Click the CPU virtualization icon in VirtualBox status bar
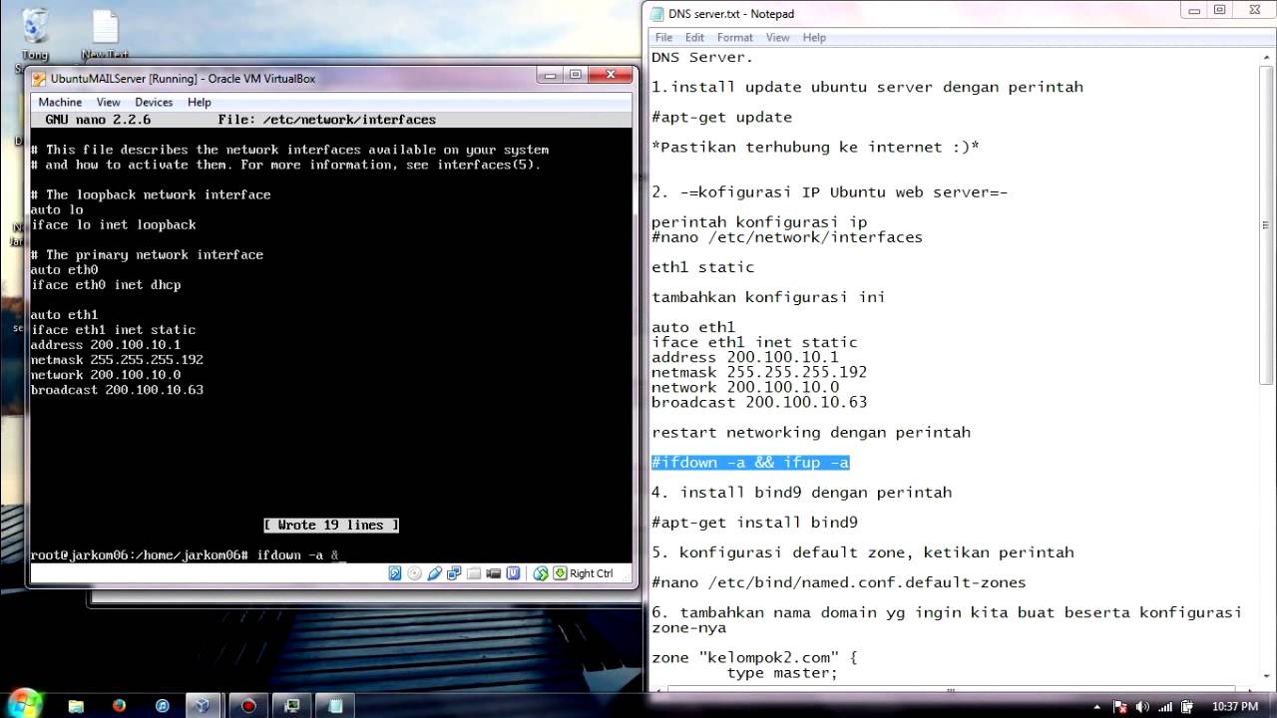The width and height of the screenshot is (1277, 718). (x=513, y=573)
